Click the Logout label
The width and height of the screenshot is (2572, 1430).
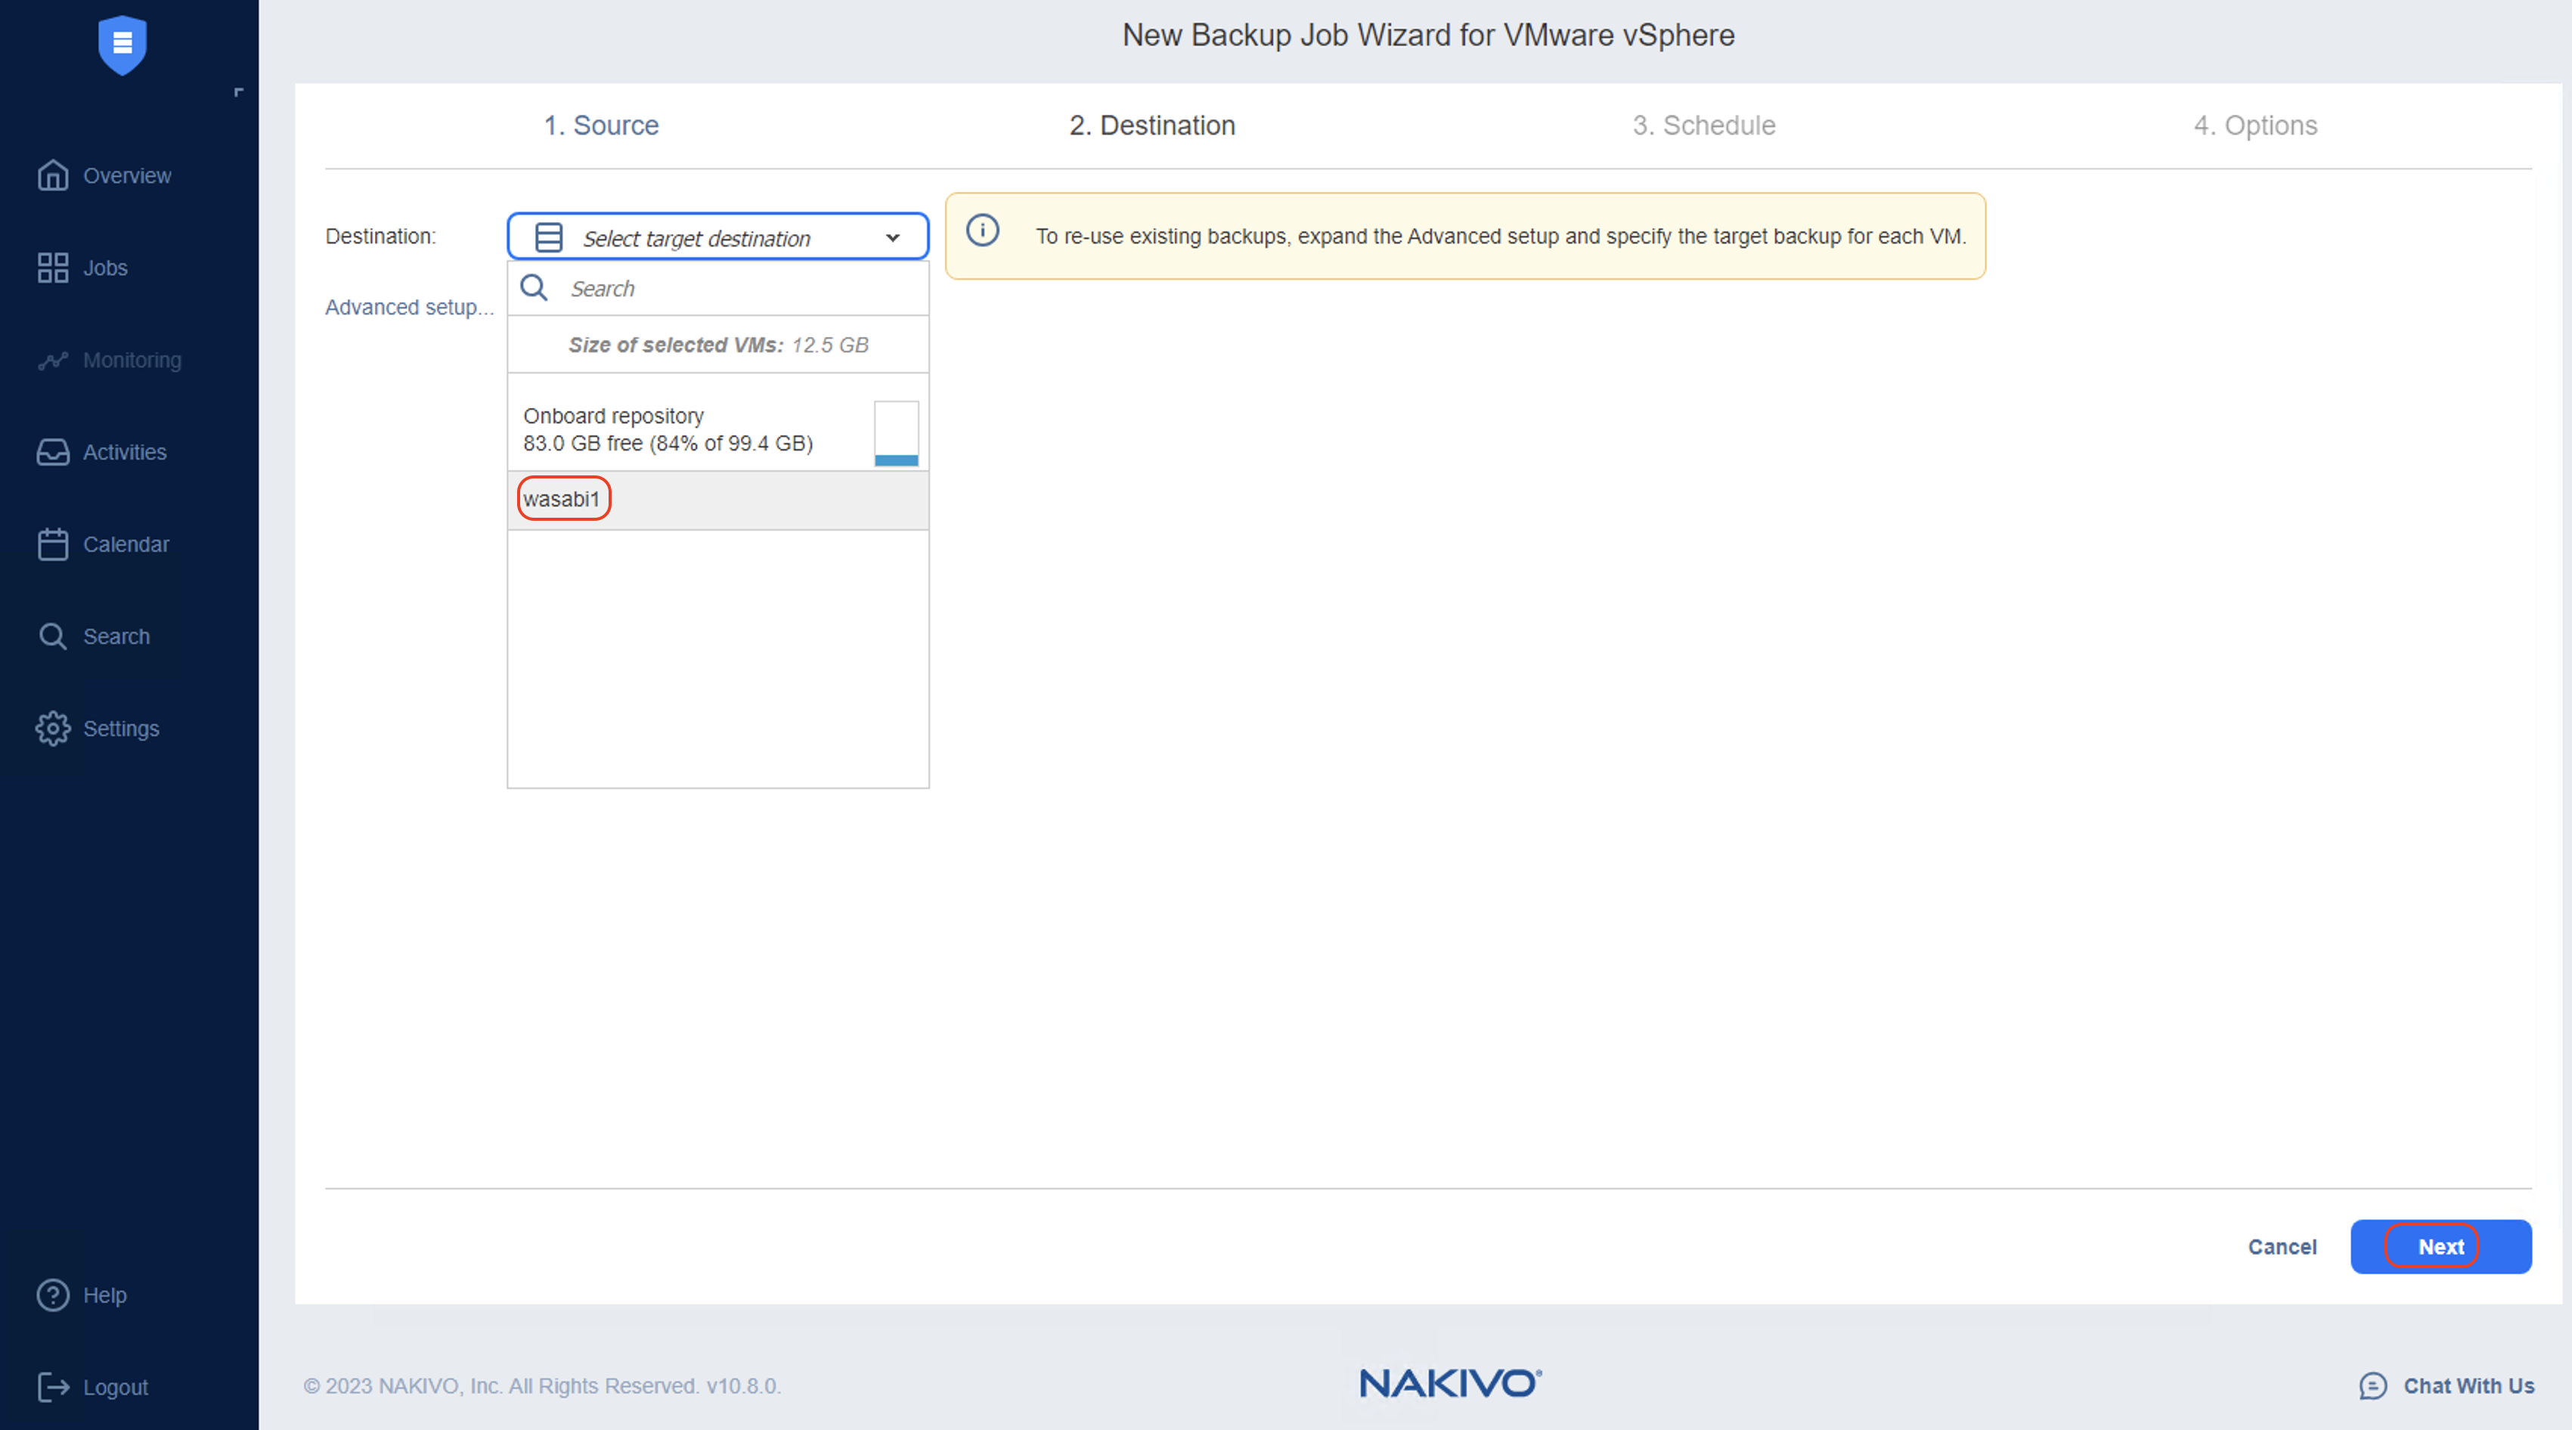[115, 1387]
